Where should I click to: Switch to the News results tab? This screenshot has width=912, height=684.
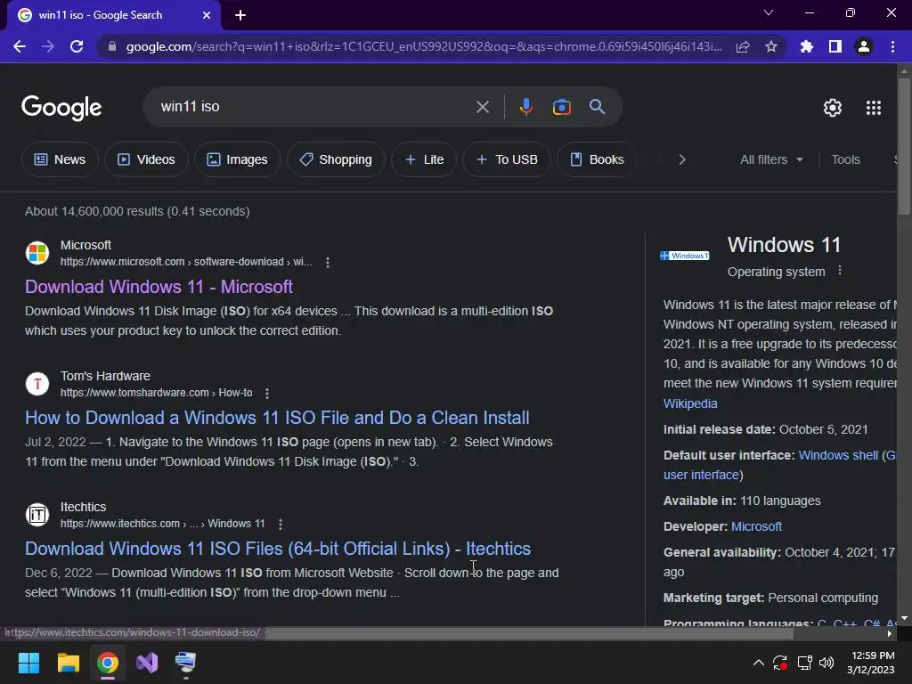(x=60, y=159)
